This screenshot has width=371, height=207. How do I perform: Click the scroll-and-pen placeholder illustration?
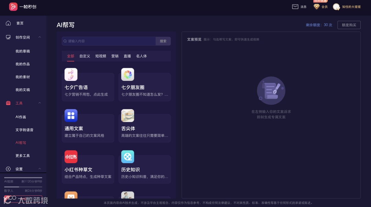tap(271, 90)
